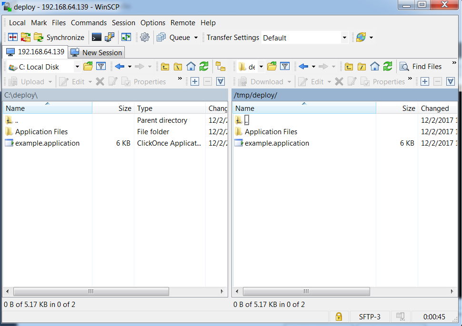The height and width of the screenshot is (326, 462).
Task: Open Preferences gear icon
Action: [145, 38]
